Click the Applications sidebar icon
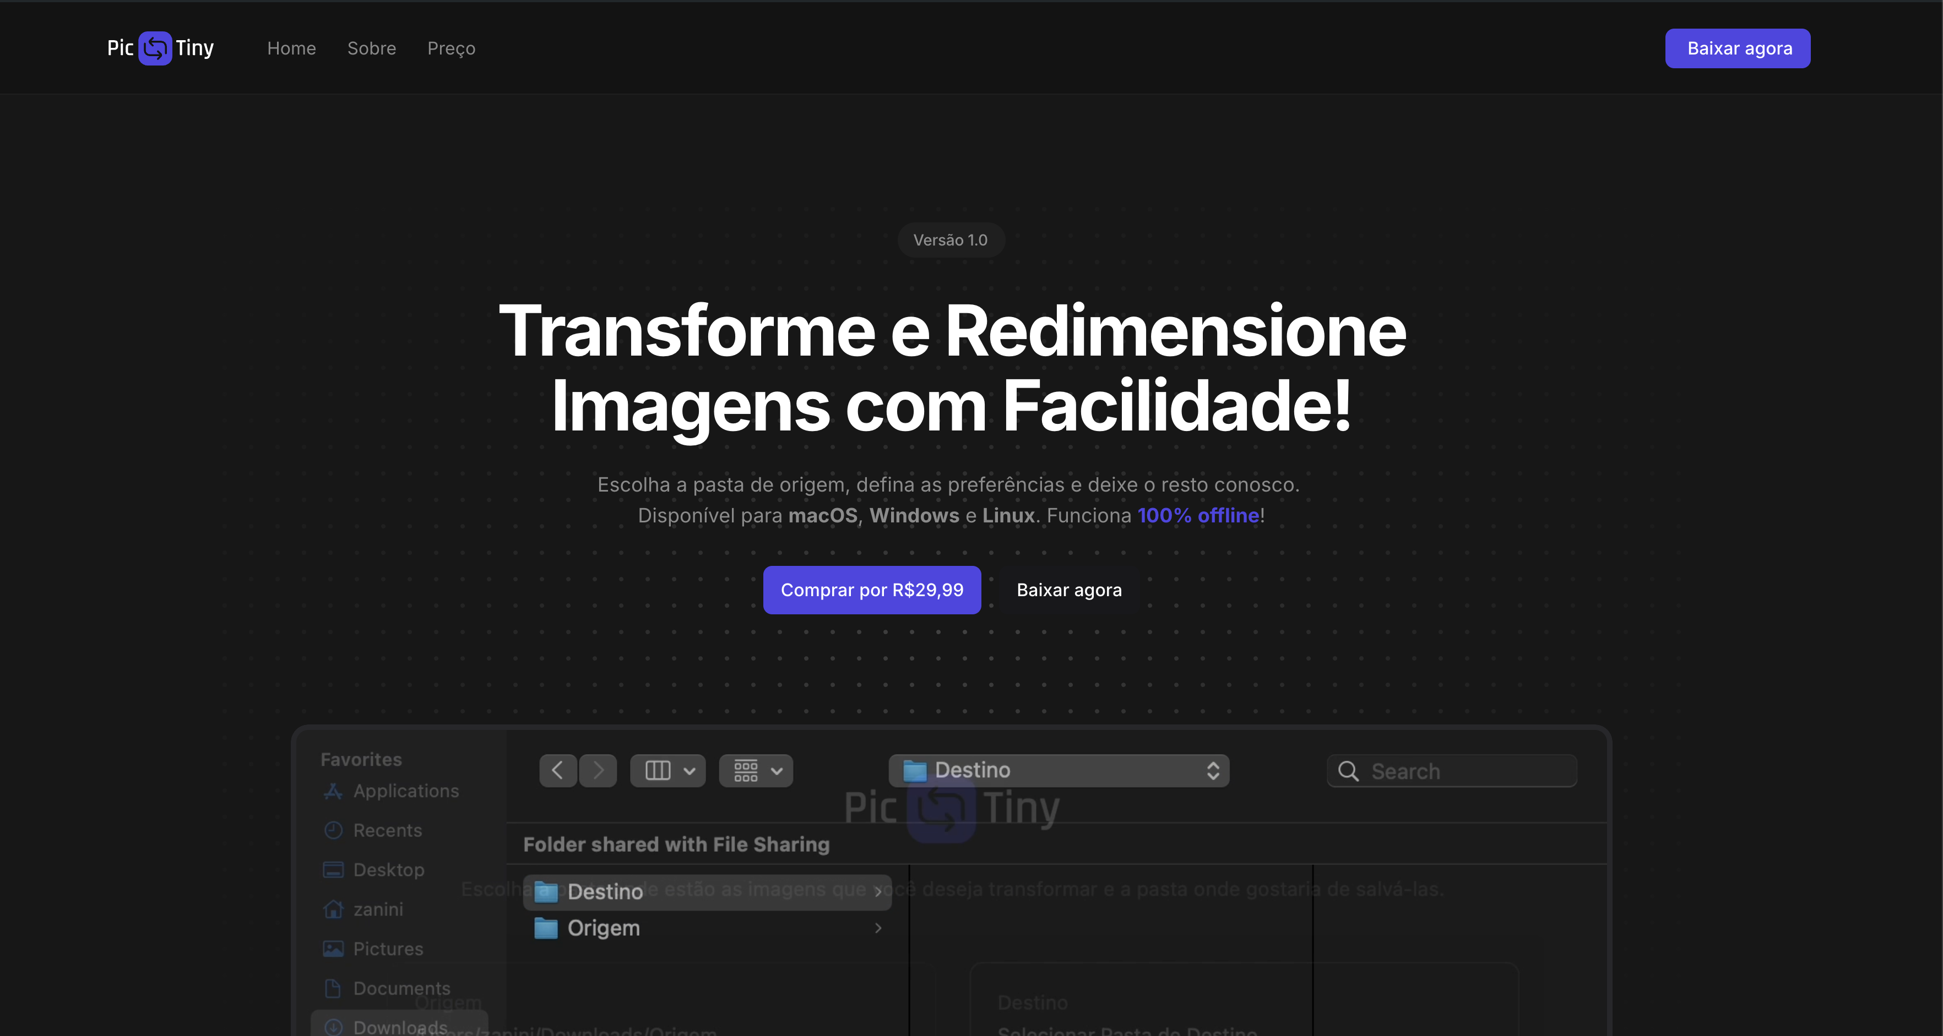 [x=333, y=790]
